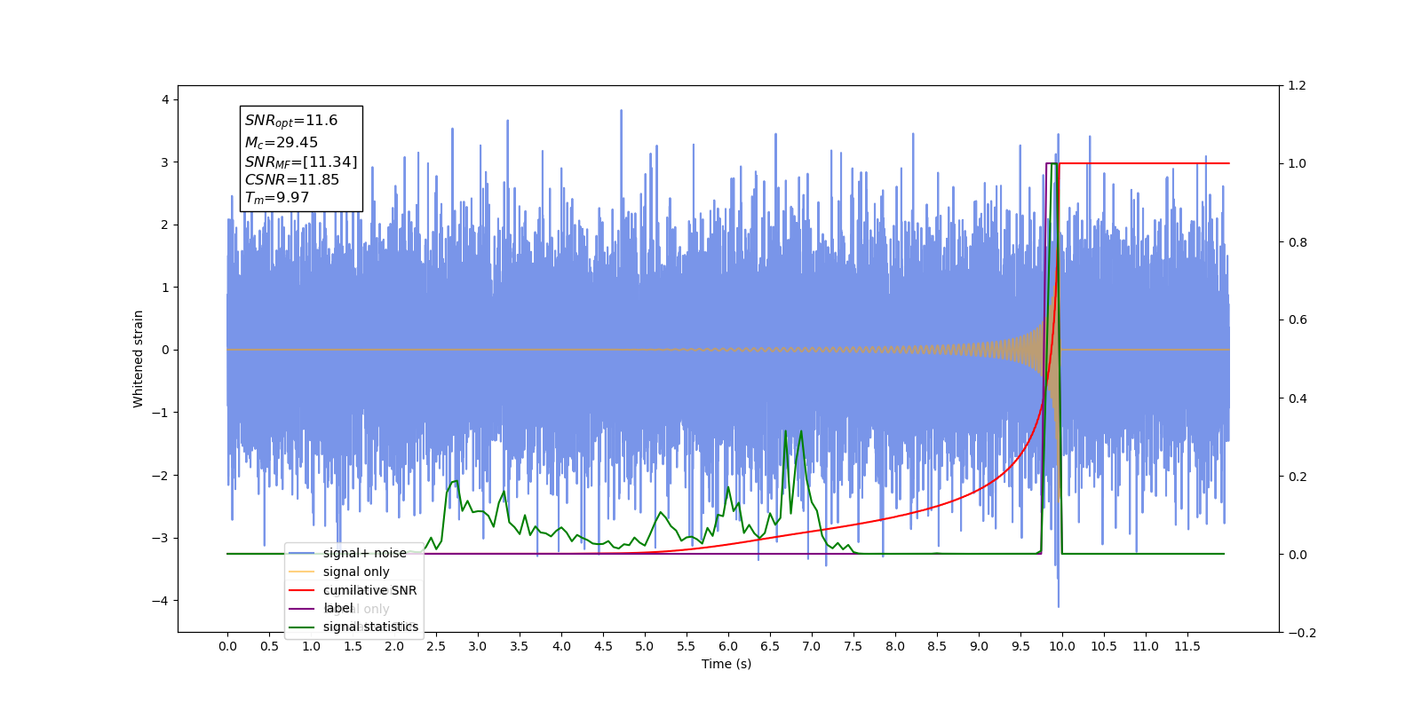Click the right axis tick label 0.6
The width and height of the screenshot is (1421, 710).
1298,320
